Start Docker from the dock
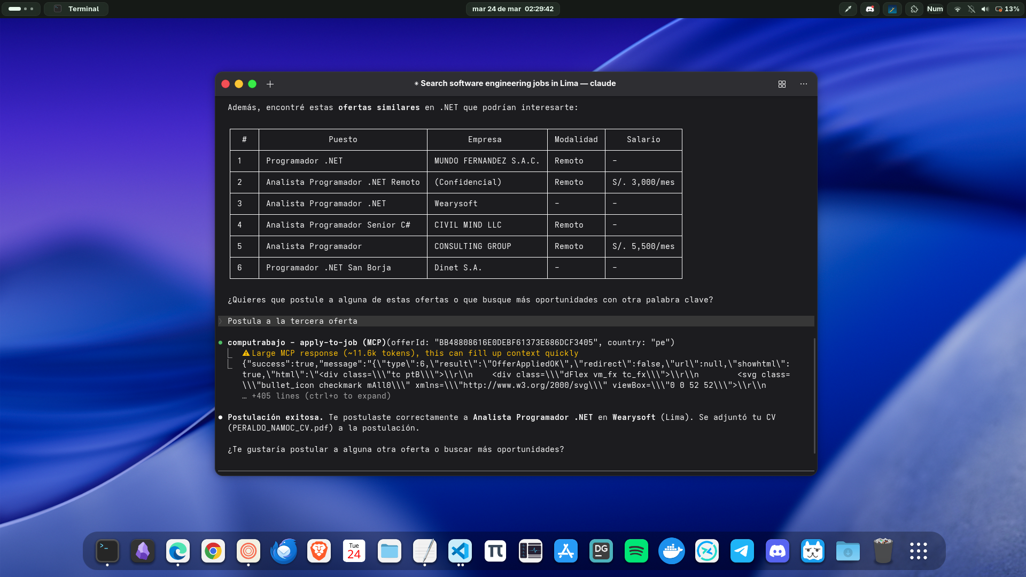This screenshot has width=1026, height=577. click(x=672, y=551)
